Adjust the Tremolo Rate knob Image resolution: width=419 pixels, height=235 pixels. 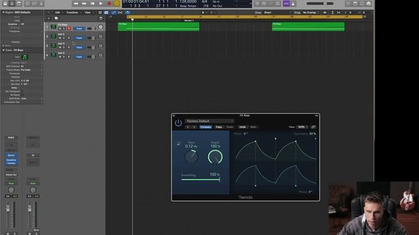pyautogui.click(x=191, y=157)
